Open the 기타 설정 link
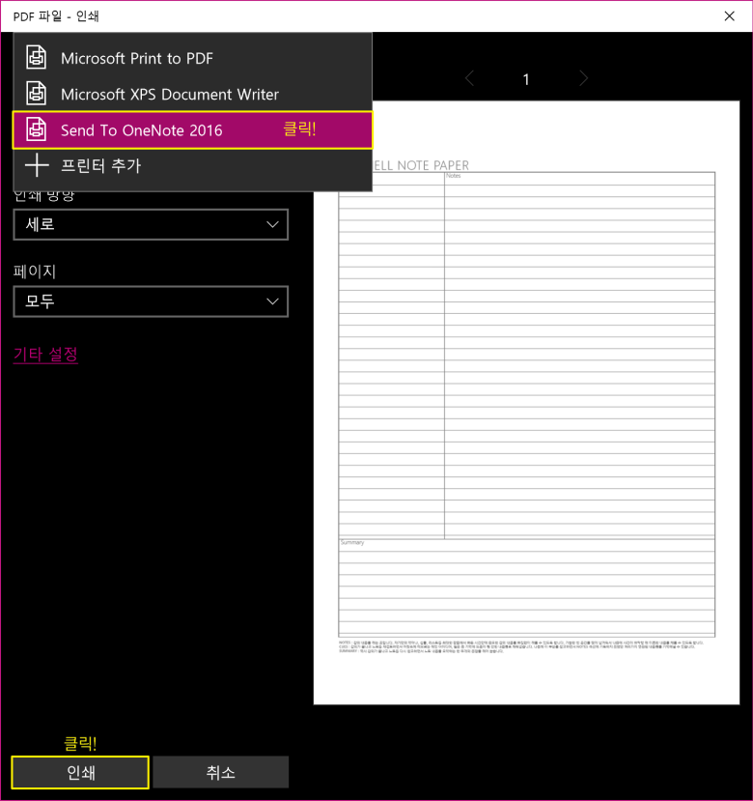This screenshot has width=753, height=801. [45, 354]
